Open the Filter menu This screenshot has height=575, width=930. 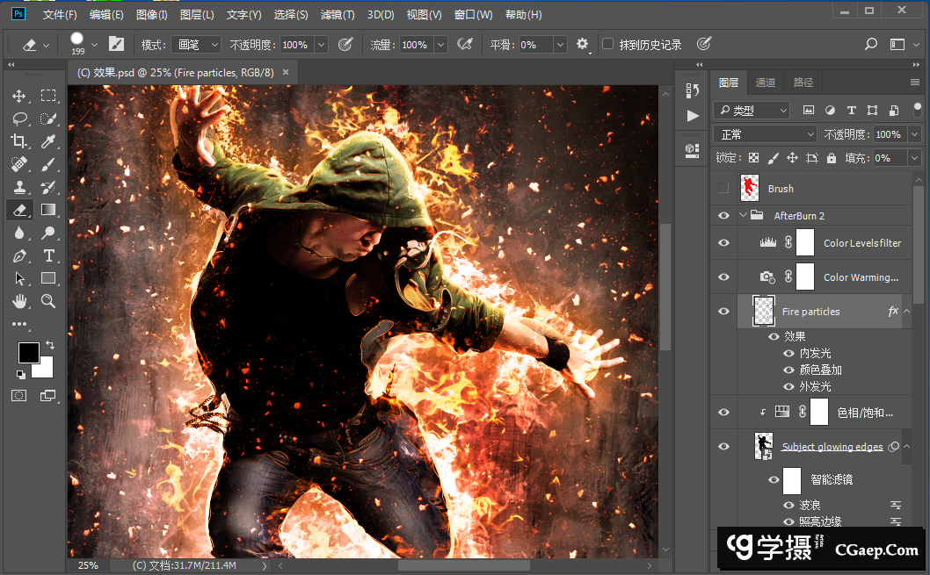click(x=338, y=15)
